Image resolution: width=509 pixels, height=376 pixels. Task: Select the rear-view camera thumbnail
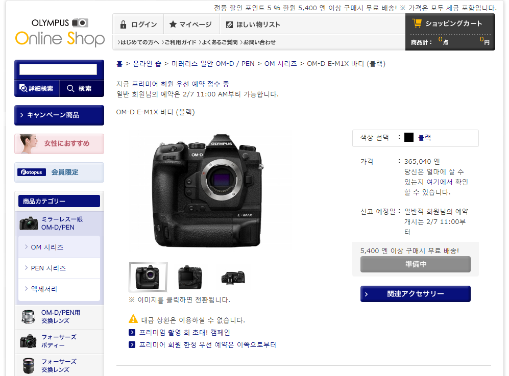tap(190, 278)
